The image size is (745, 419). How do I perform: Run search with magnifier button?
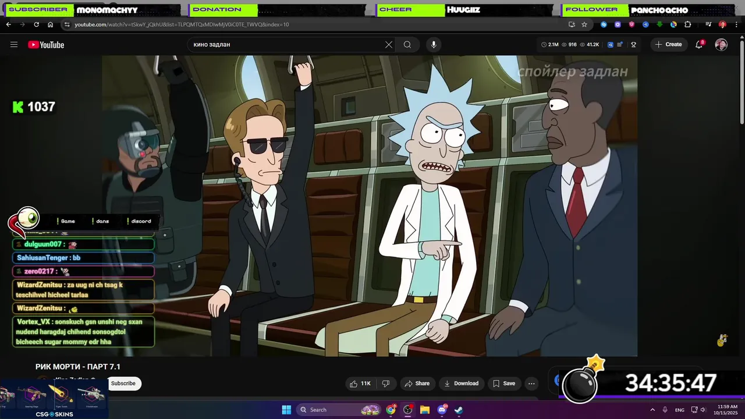pyautogui.click(x=407, y=45)
